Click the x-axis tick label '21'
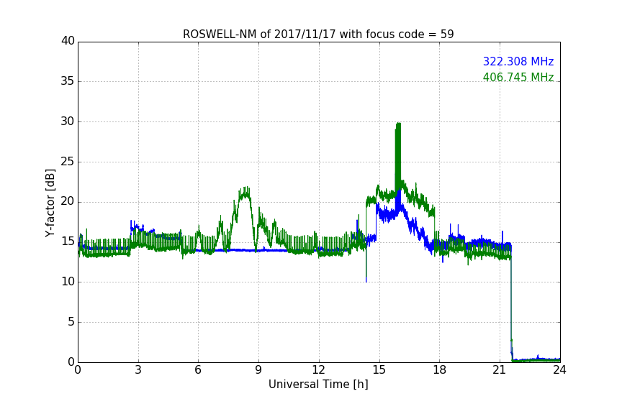Image resolution: width=622 pixels, height=414 pixels. [x=500, y=370]
